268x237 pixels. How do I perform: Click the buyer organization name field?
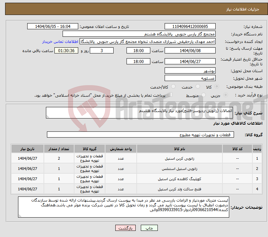coord(139,34)
